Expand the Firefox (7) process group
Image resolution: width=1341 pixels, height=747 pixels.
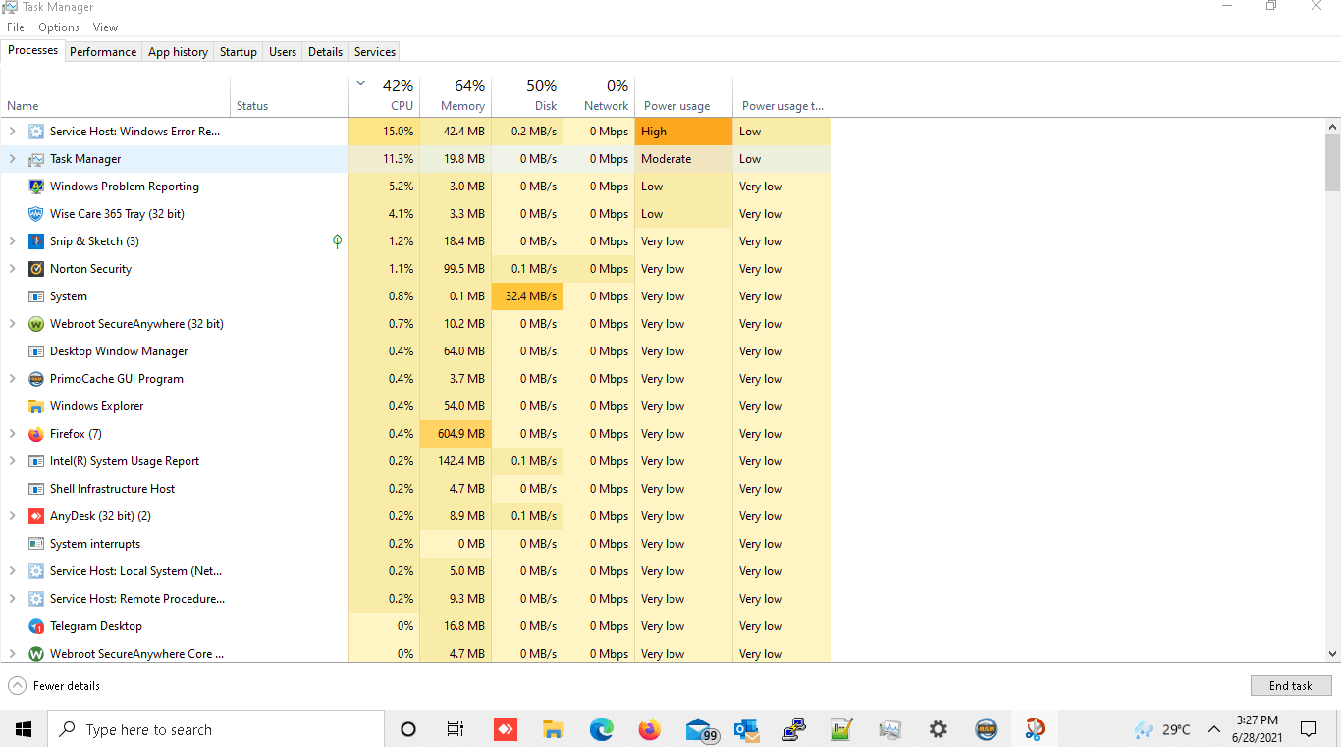[x=13, y=434]
